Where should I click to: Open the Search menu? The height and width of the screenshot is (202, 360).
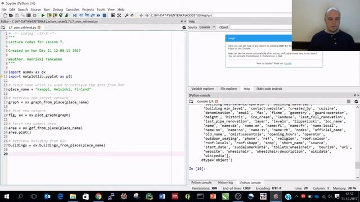[x=22, y=10]
